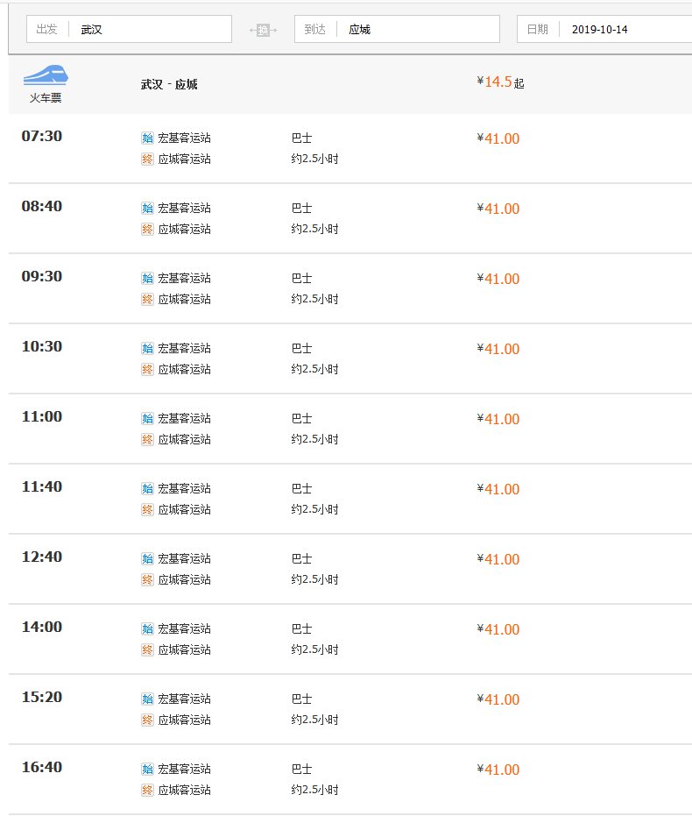The width and height of the screenshot is (692, 816).
Task: Click 巴士 type in the 09:30 row
Action: point(301,279)
